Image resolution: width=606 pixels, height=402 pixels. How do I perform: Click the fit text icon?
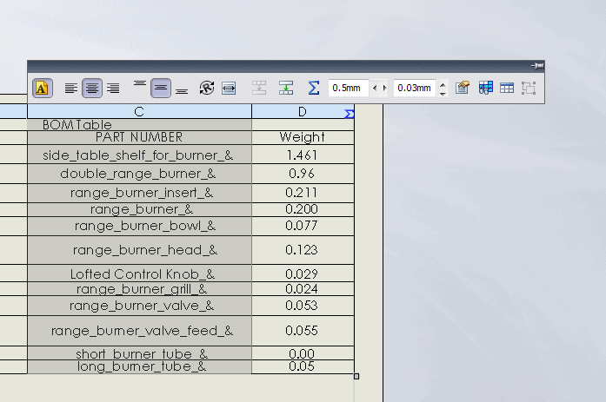pyautogui.click(x=229, y=88)
